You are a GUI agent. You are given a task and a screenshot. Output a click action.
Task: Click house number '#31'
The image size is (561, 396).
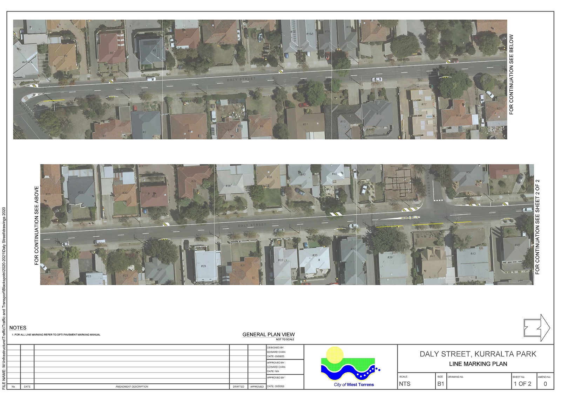point(243,265)
